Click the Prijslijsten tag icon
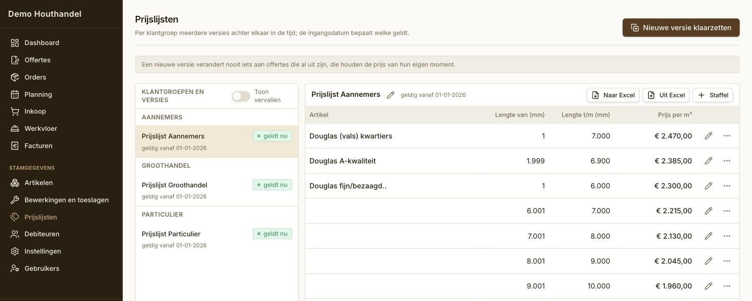This screenshot has width=752, height=301. pos(15,217)
